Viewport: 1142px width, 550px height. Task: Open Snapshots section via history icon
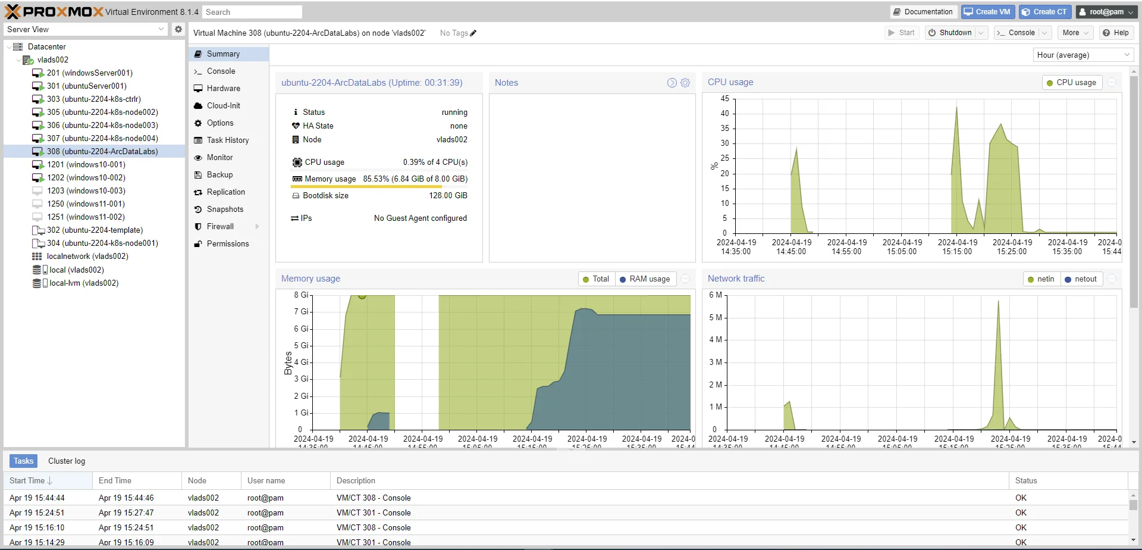(x=198, y=210)
